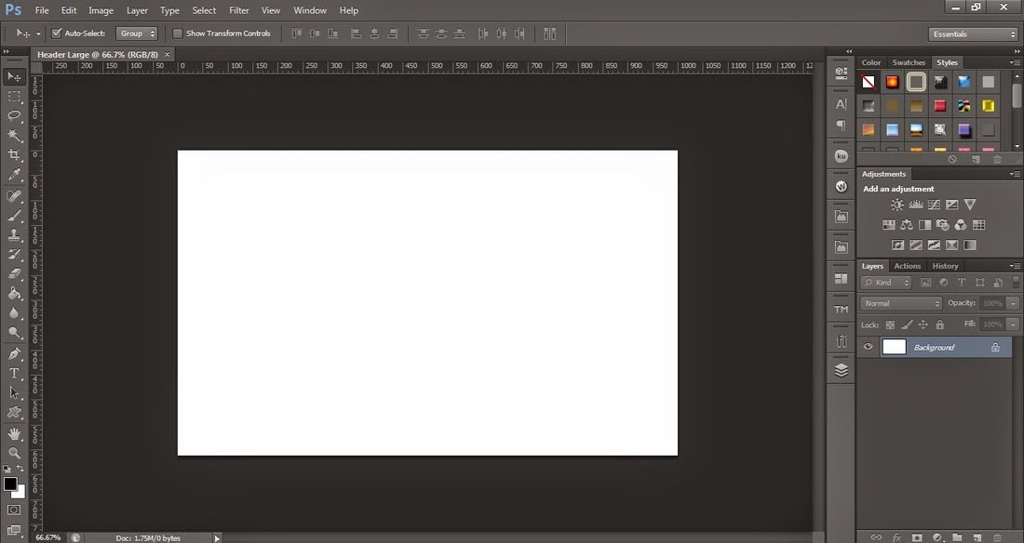Screen dimensions: 1024x543
Task: Select the Rectangular Marquee tool
Action: 14,97
